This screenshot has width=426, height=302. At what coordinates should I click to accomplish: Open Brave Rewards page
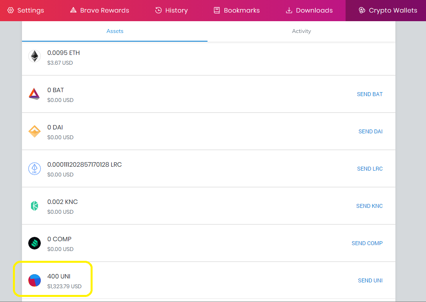click(x=100, y=10)
